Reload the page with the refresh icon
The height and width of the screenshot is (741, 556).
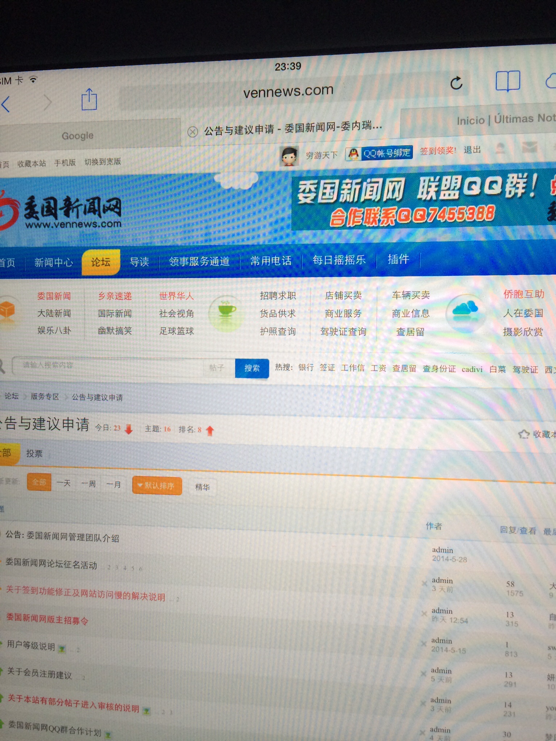[456, 83]
